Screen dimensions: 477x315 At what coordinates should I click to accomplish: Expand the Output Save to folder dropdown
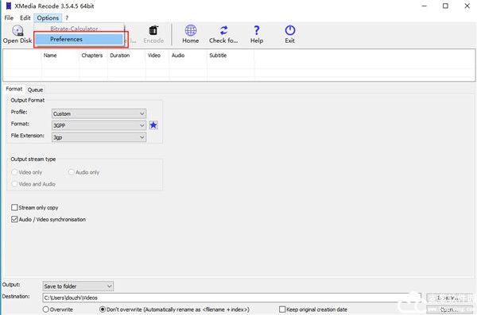click(78, 286)
